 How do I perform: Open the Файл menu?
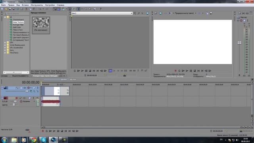click(4, 5)
